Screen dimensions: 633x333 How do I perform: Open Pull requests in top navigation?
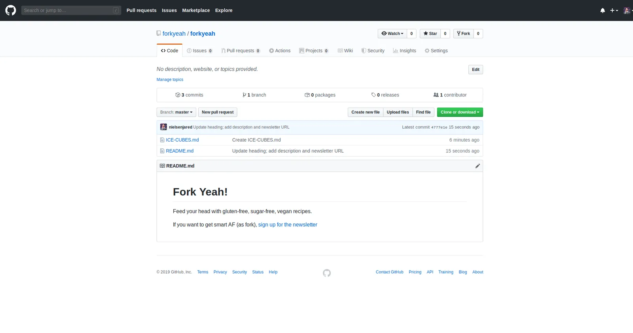click(141, 10)
